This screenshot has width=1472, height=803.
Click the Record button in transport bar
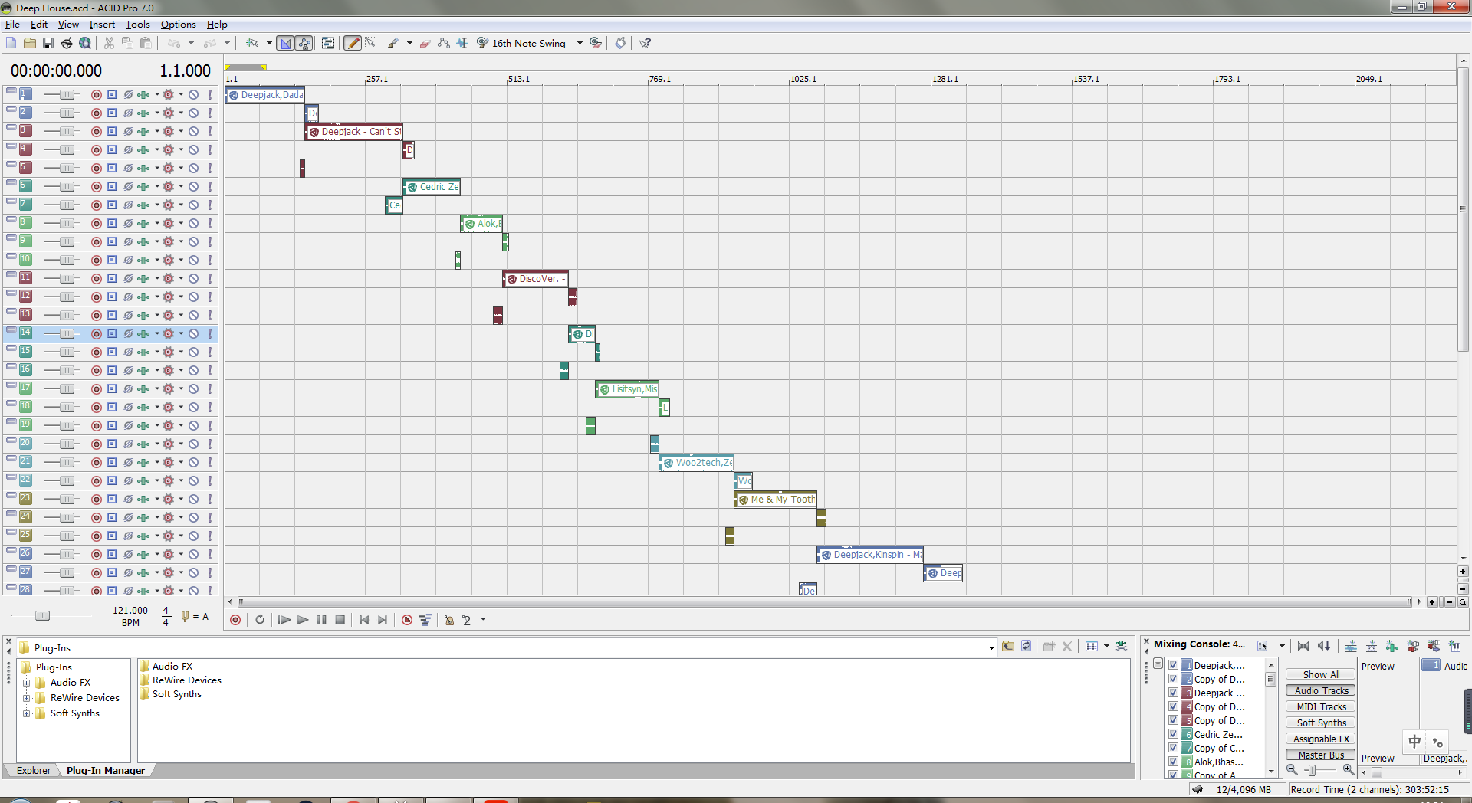[x=235, y=620]
